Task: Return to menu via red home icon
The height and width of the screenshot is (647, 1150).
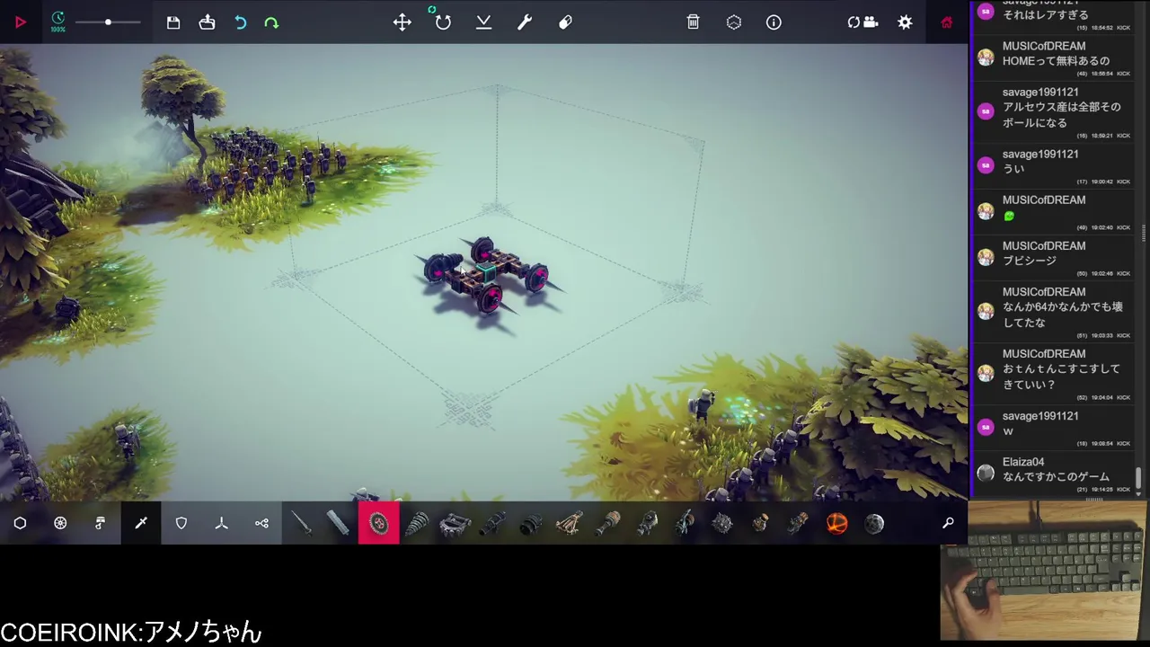Action: pos(946,22)
